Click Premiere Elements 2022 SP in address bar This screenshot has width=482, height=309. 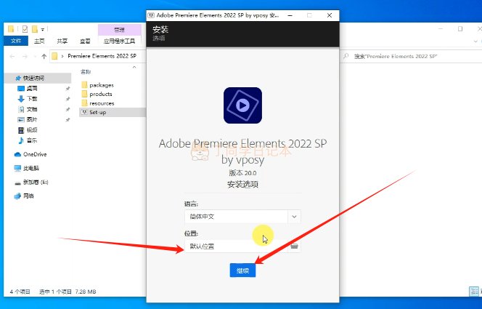pos(102,56)
